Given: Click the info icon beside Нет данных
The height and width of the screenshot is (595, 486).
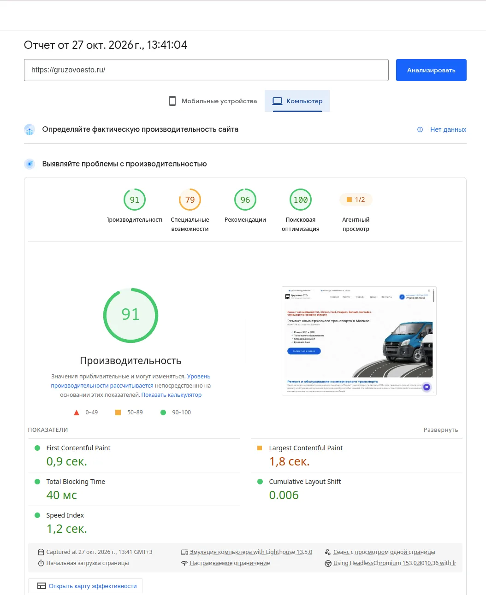Looking at the screenshot, I should point(420,130).
